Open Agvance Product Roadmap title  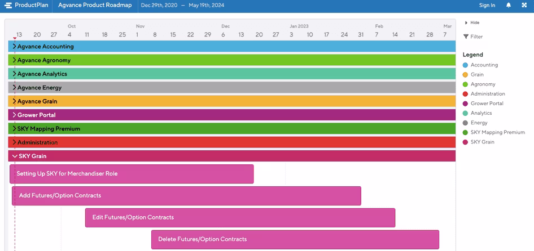click(95, 6)
